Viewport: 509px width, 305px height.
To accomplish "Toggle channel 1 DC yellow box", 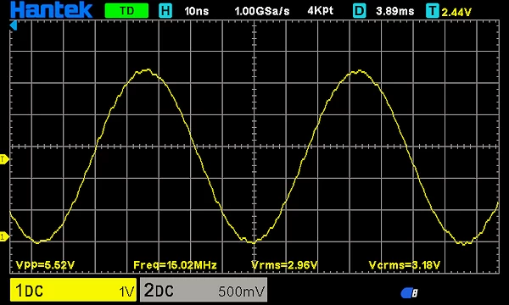I will pyautogui.click(x=73, y=290).
